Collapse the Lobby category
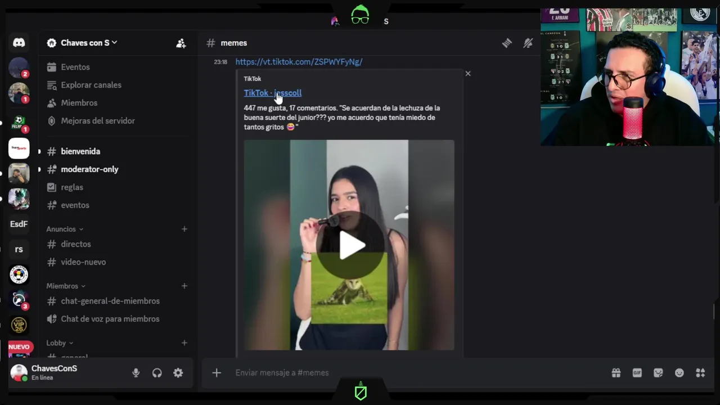 pos(60,343)
